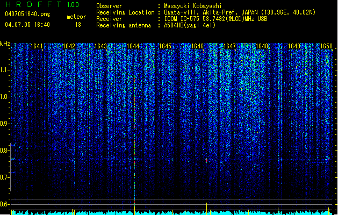The image size is (338, 215).
Task: Click the 1.0 frequency axis label
Action: click(x=5, y=97)
